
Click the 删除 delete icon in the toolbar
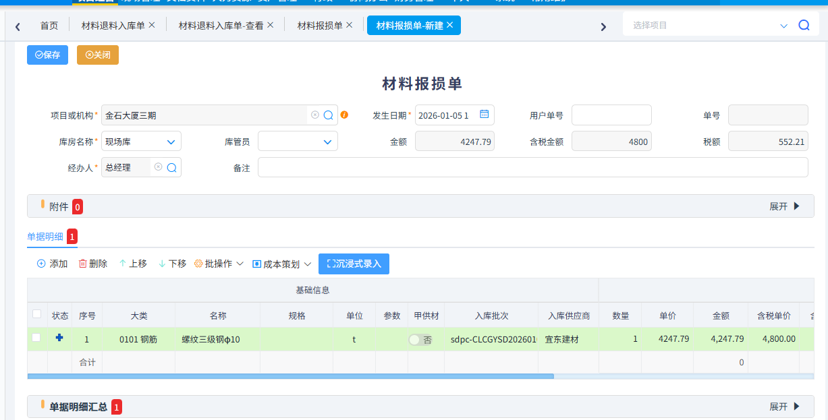coord(81,264)
